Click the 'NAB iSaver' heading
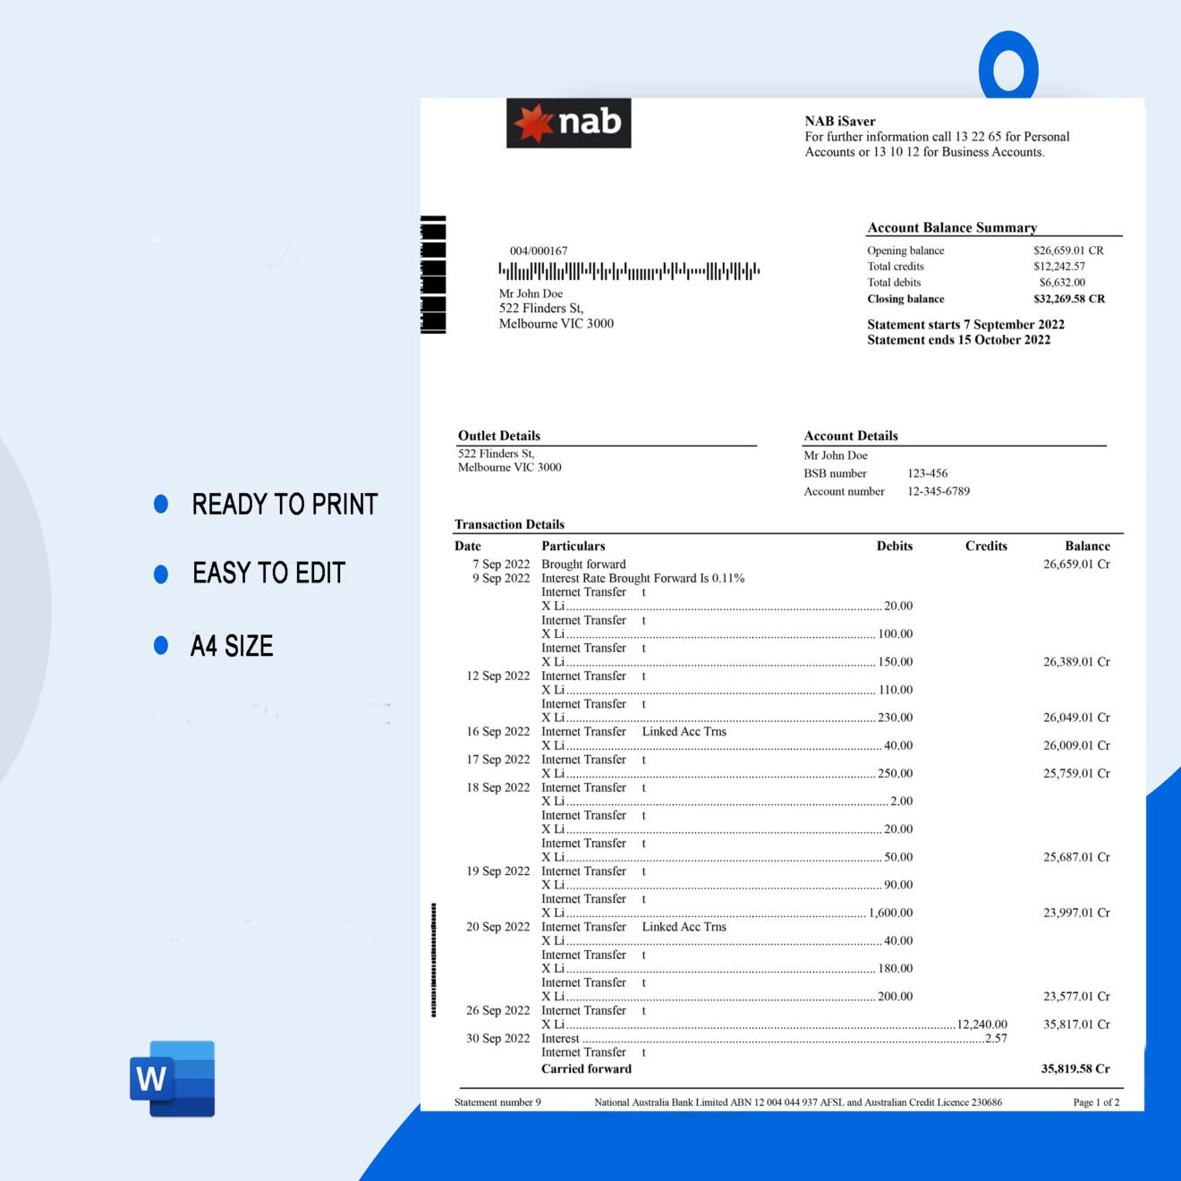1181x1181 pixels. click(x=840, y=121)
